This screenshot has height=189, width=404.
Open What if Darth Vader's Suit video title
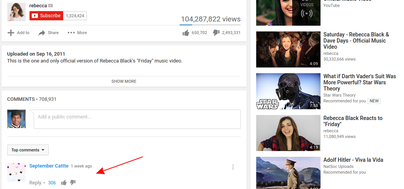click(x=360, y=82)
